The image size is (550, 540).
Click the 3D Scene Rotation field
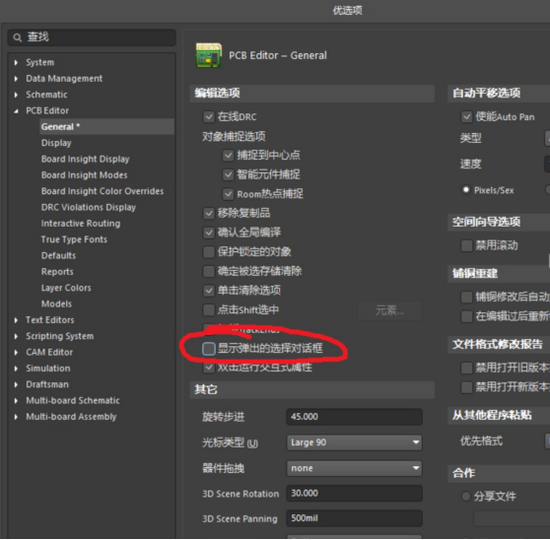point(354,494)
